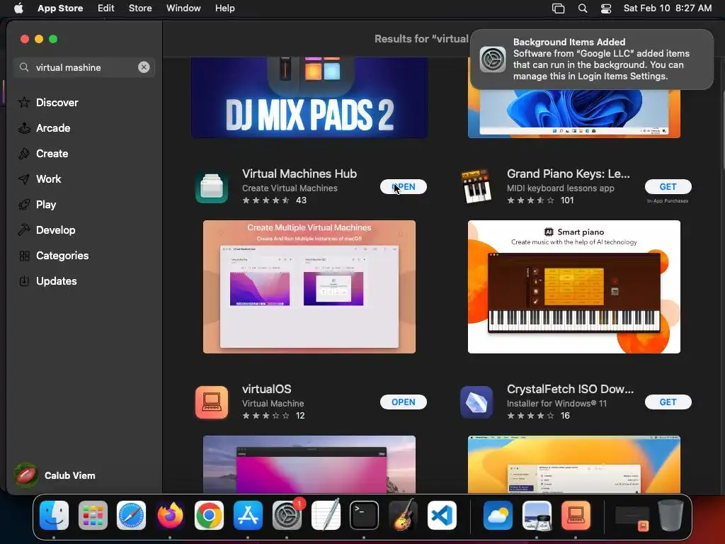
Task: Launch Firefox from the Dock
Action: [x=170, y=516]
